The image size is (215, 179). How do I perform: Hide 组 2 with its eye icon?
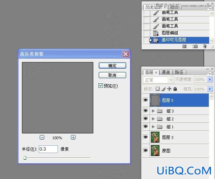click(x=145, y=118)
